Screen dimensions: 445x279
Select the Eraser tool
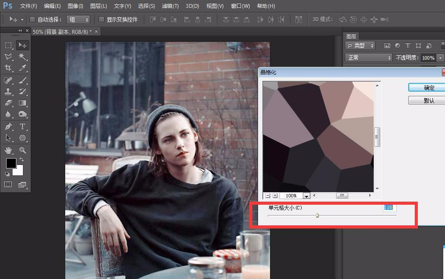[x=8, y=103]
